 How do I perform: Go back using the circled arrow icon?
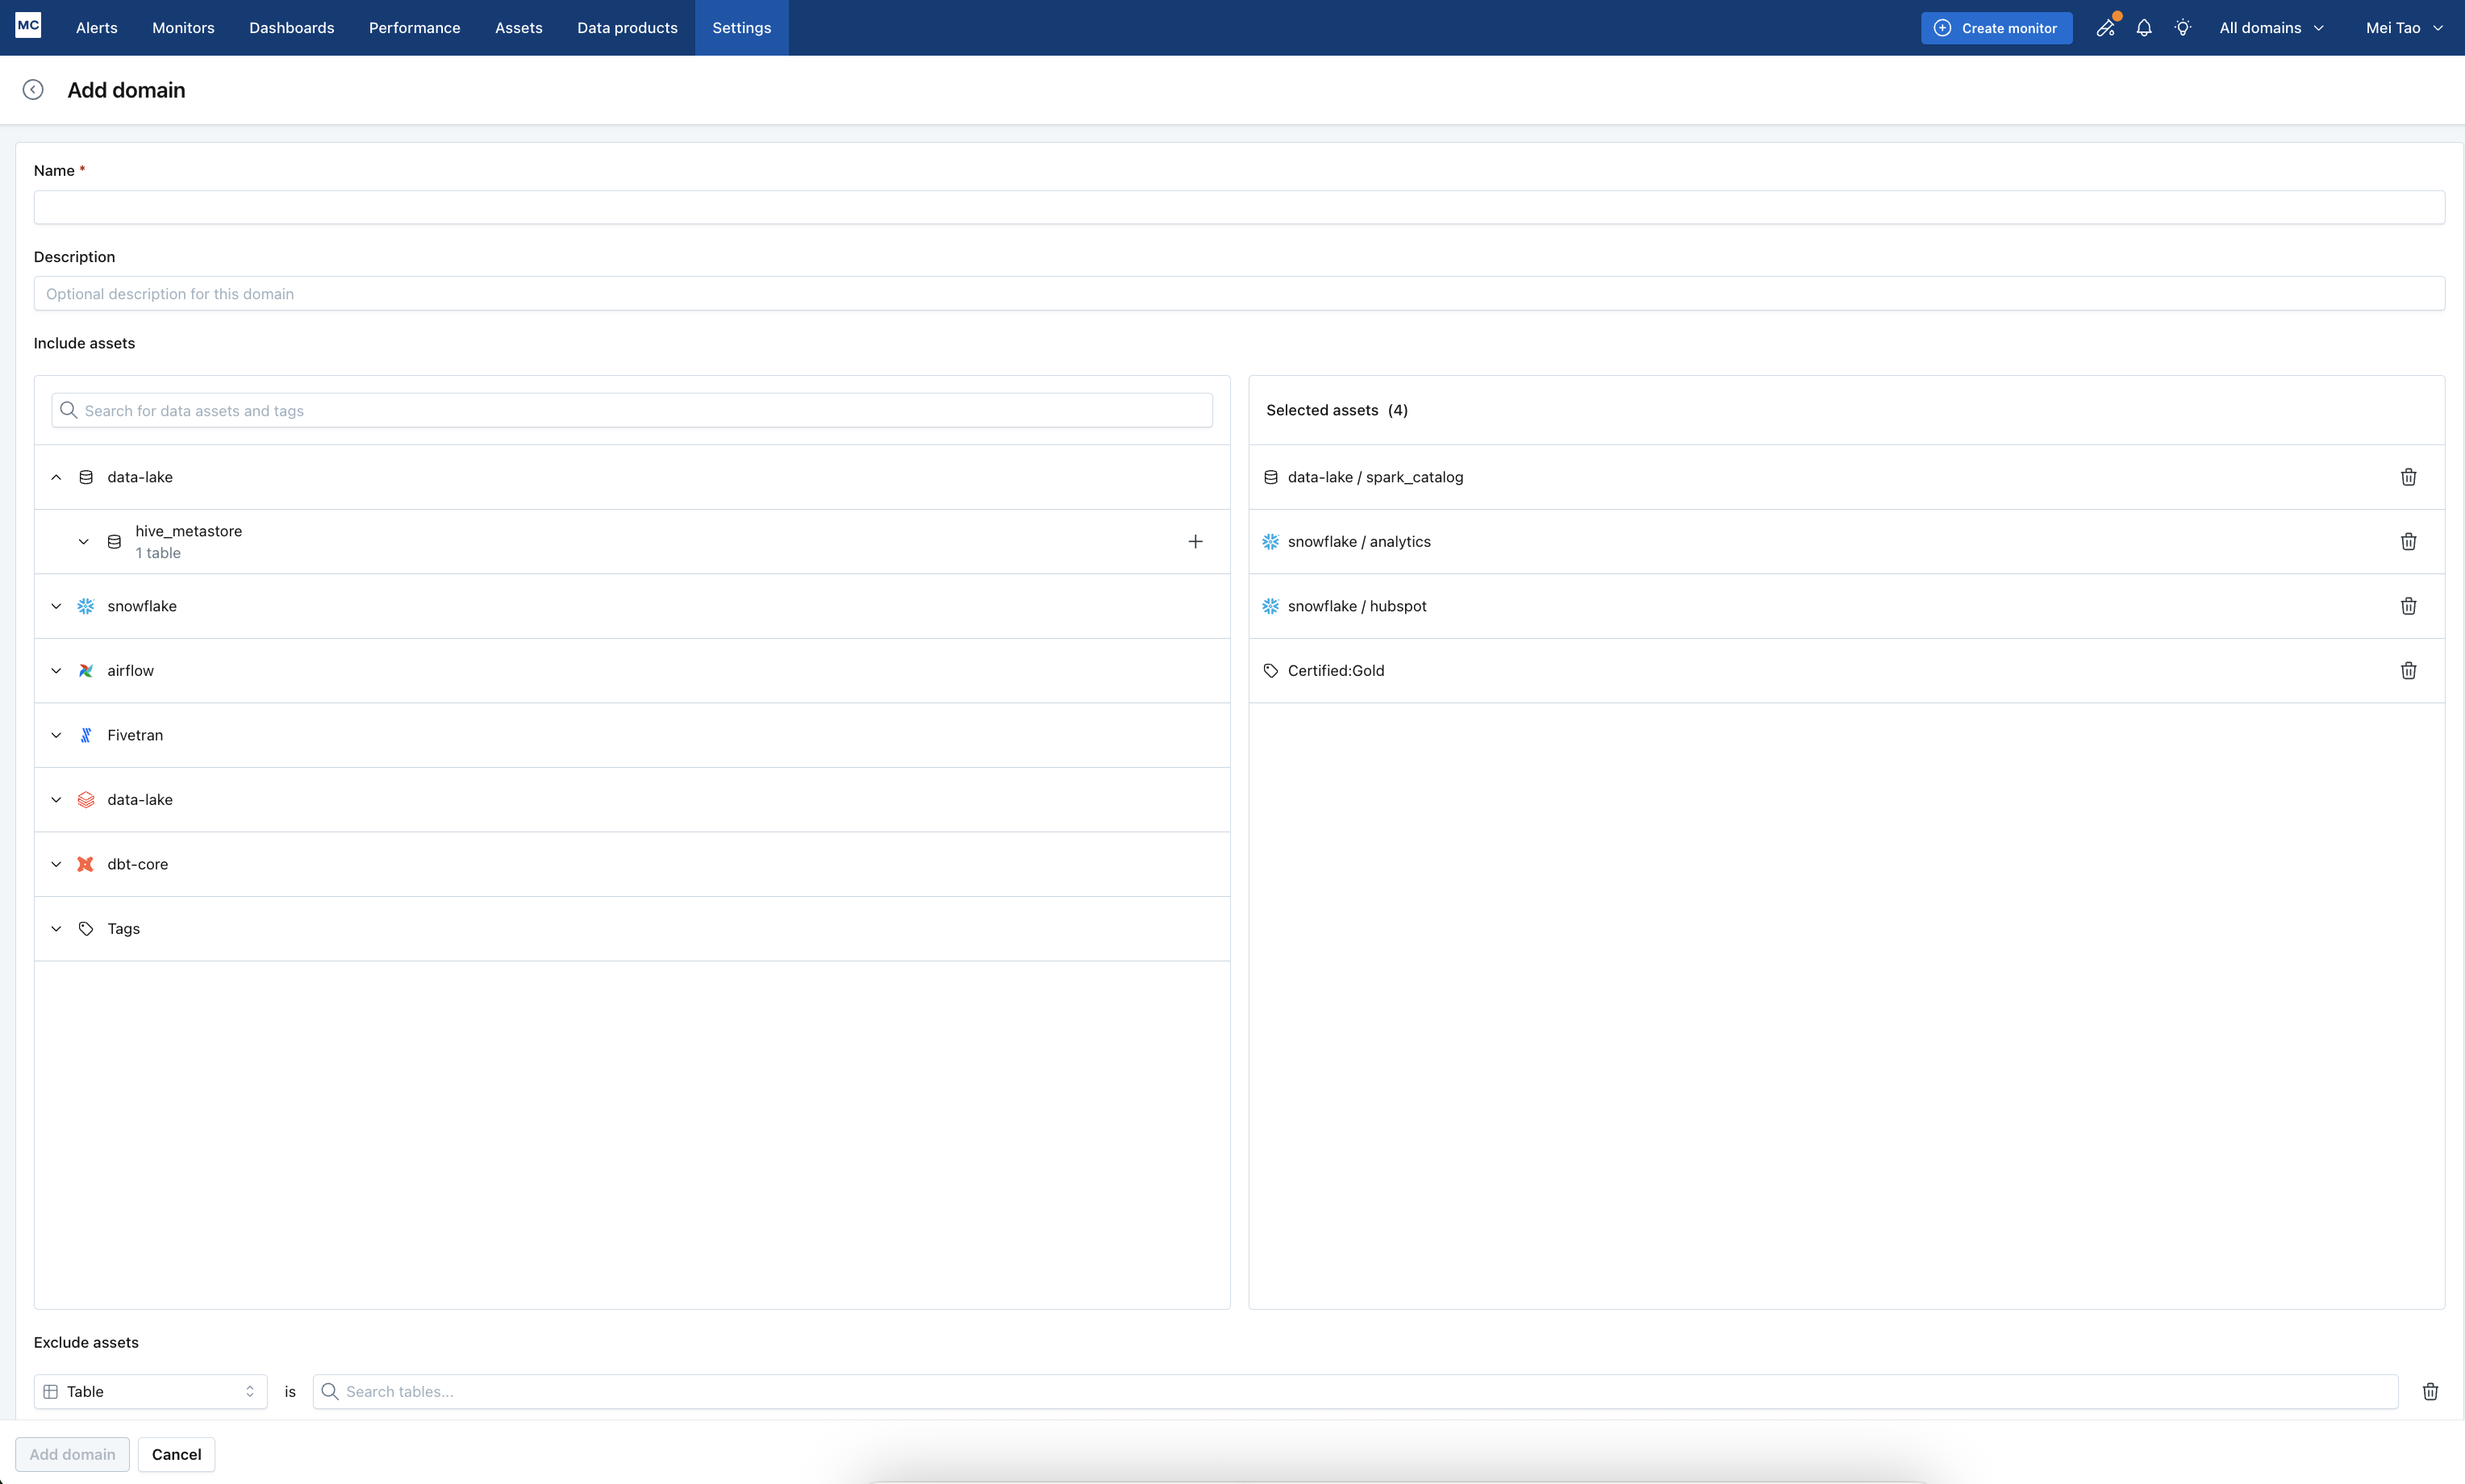(33, 90)
